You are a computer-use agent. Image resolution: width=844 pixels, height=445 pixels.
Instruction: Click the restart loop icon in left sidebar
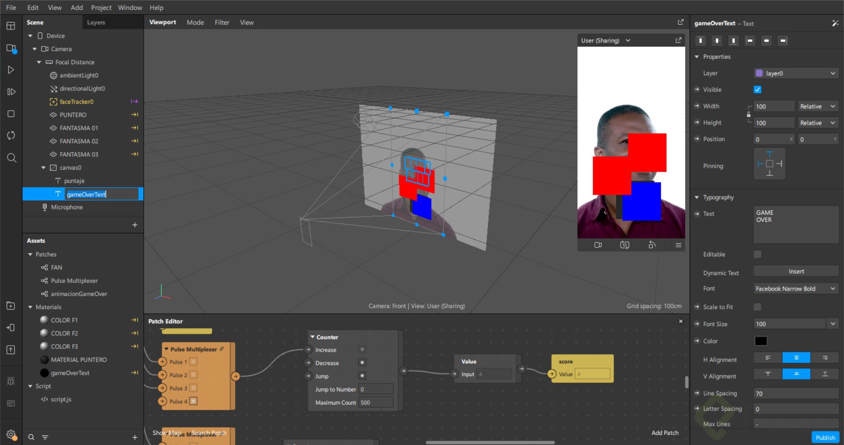click(x=11, y=135)
